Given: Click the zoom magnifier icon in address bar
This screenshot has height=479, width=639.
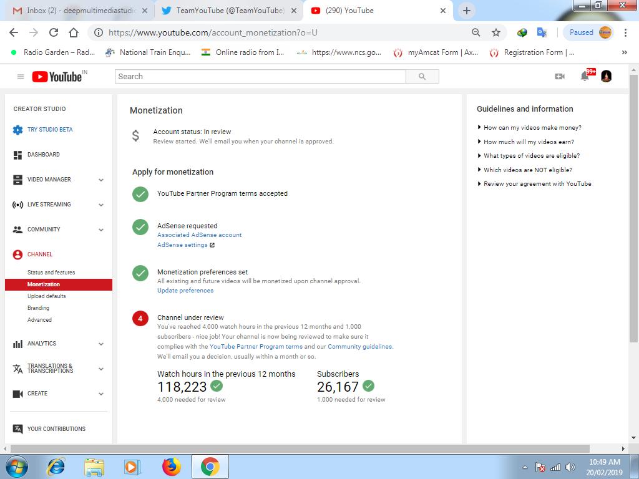Looking at the screenshot, I should (x=476, y=32).
